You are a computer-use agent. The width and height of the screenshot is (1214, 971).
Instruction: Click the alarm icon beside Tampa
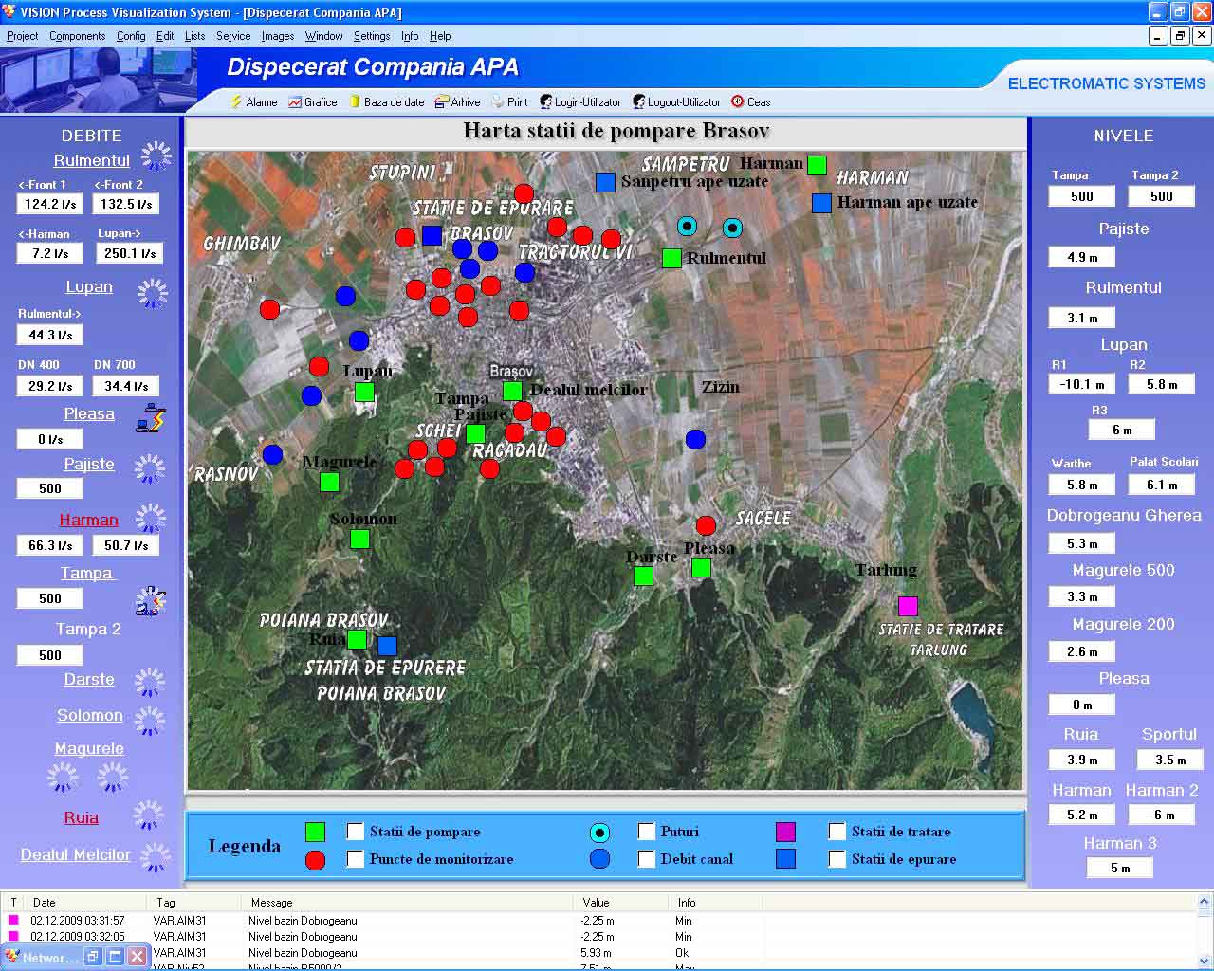click(150, 601)
